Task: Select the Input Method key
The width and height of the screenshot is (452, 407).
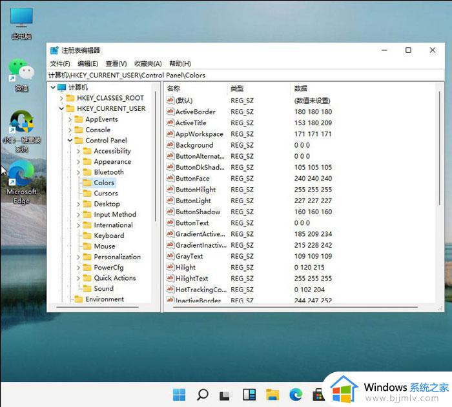Action: click(x=115, y=215)
